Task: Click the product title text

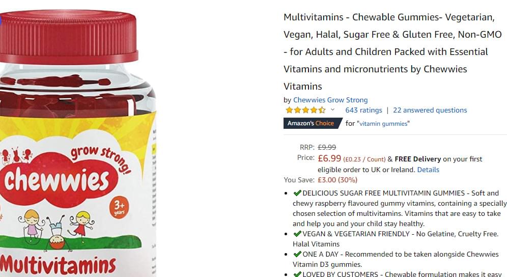Action: click(392, 52)
